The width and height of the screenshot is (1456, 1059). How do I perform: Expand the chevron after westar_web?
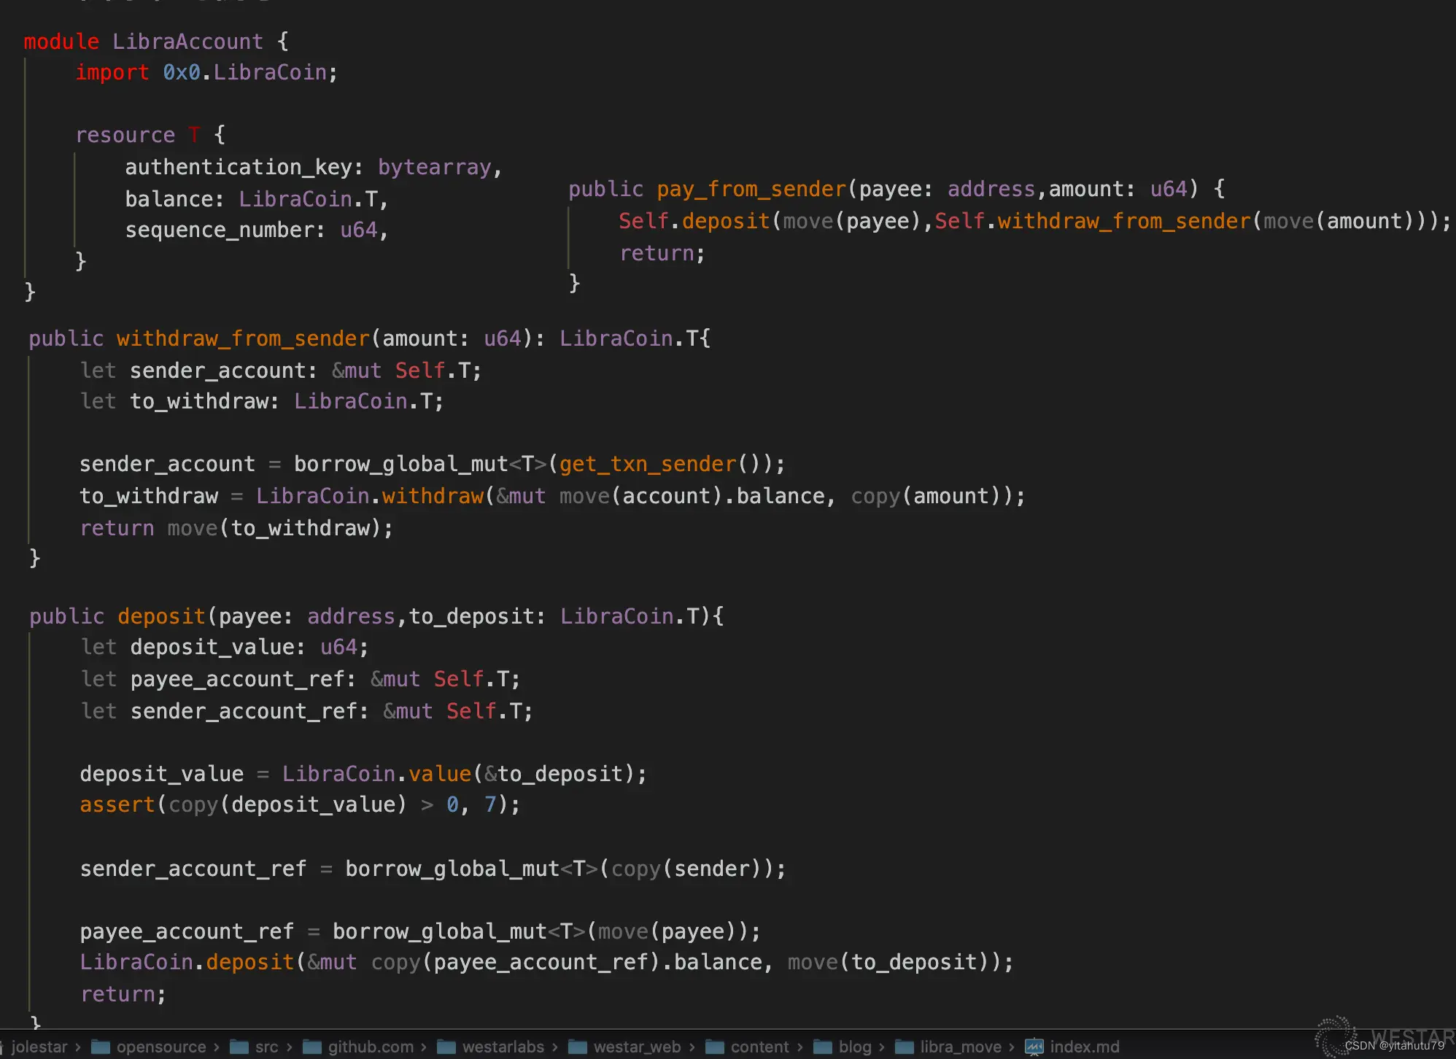(x=692, y=1047)
